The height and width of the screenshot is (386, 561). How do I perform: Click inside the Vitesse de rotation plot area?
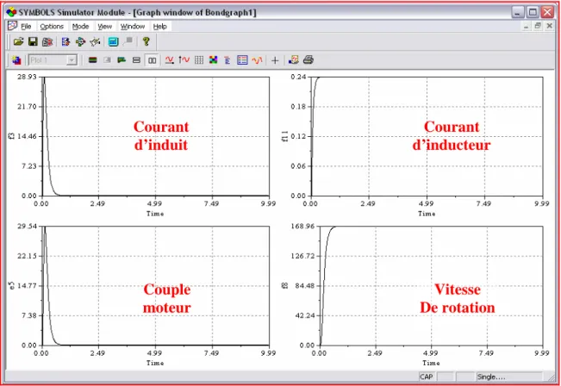432,285
